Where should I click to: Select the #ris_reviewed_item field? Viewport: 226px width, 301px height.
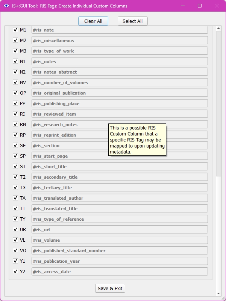click(120, 114)
